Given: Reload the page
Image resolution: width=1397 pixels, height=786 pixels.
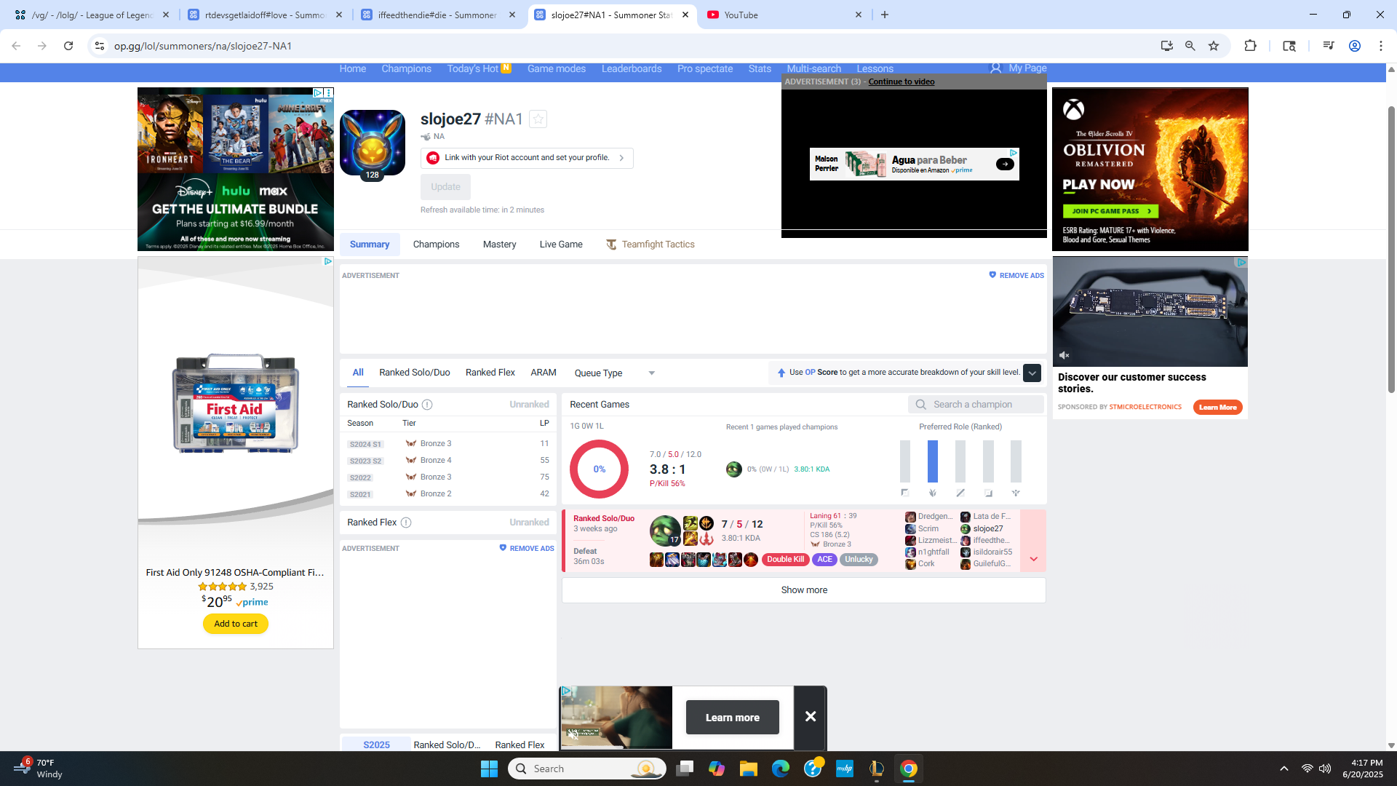Looking at the screenshot, I should [x=68, y=46].
